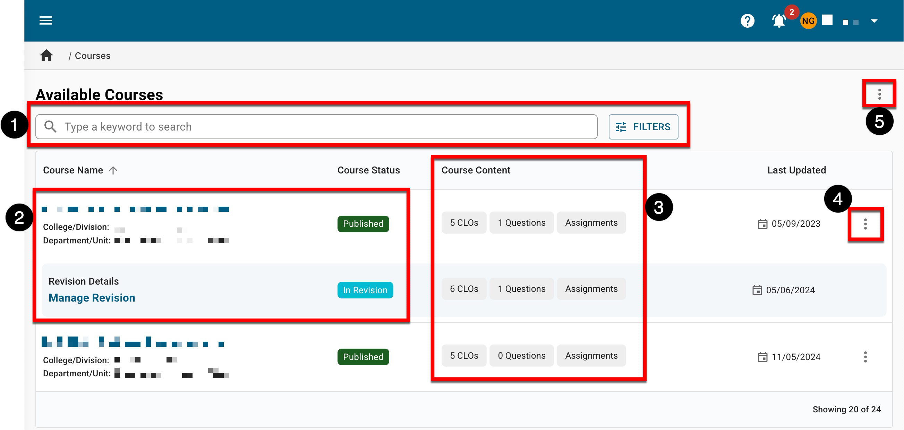This screenshot has height=430, width=904.
Task: Click the Last Updated column header
Action: 796,170
